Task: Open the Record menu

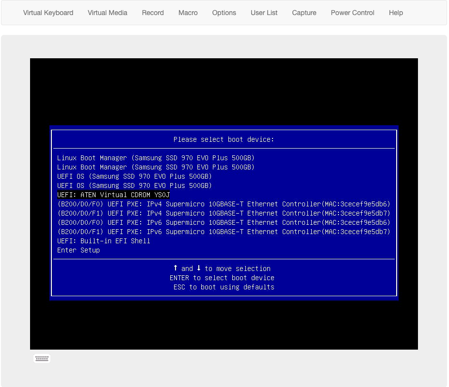Action: [x=153, y=13]
